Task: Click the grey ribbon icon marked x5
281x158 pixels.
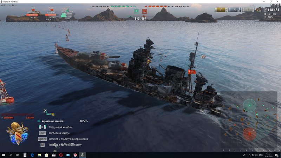Action: pos(248,10)
